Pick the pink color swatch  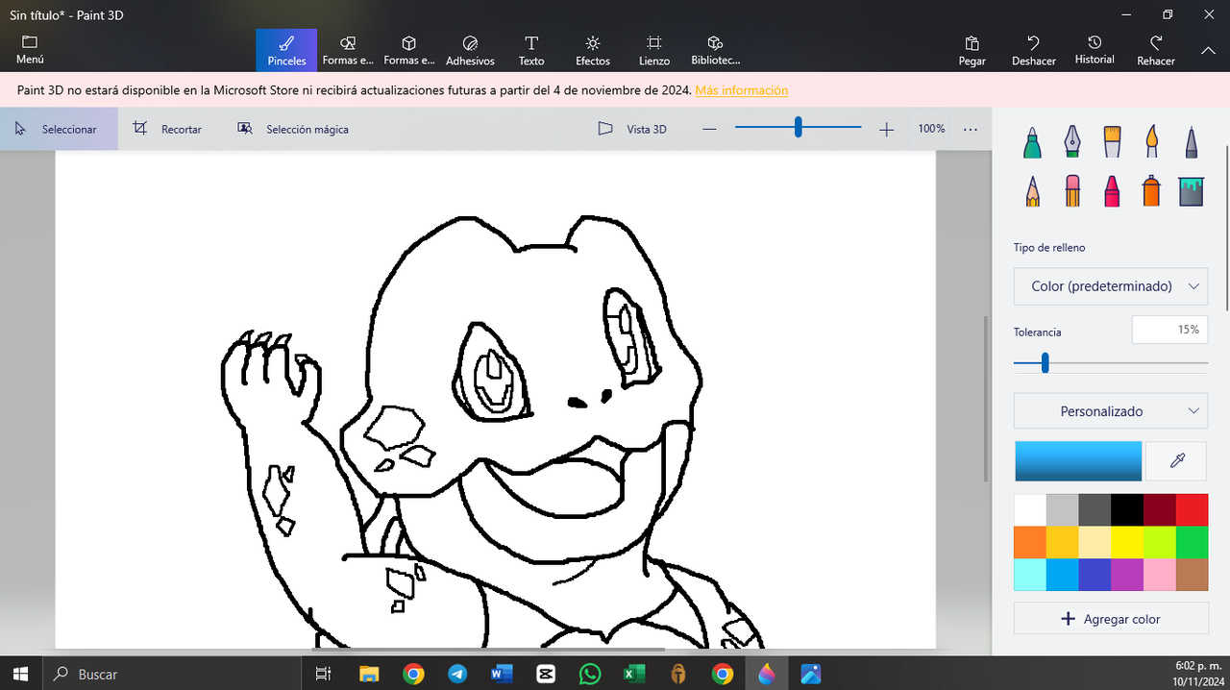pyautogui.click(x=1160, y=575)
